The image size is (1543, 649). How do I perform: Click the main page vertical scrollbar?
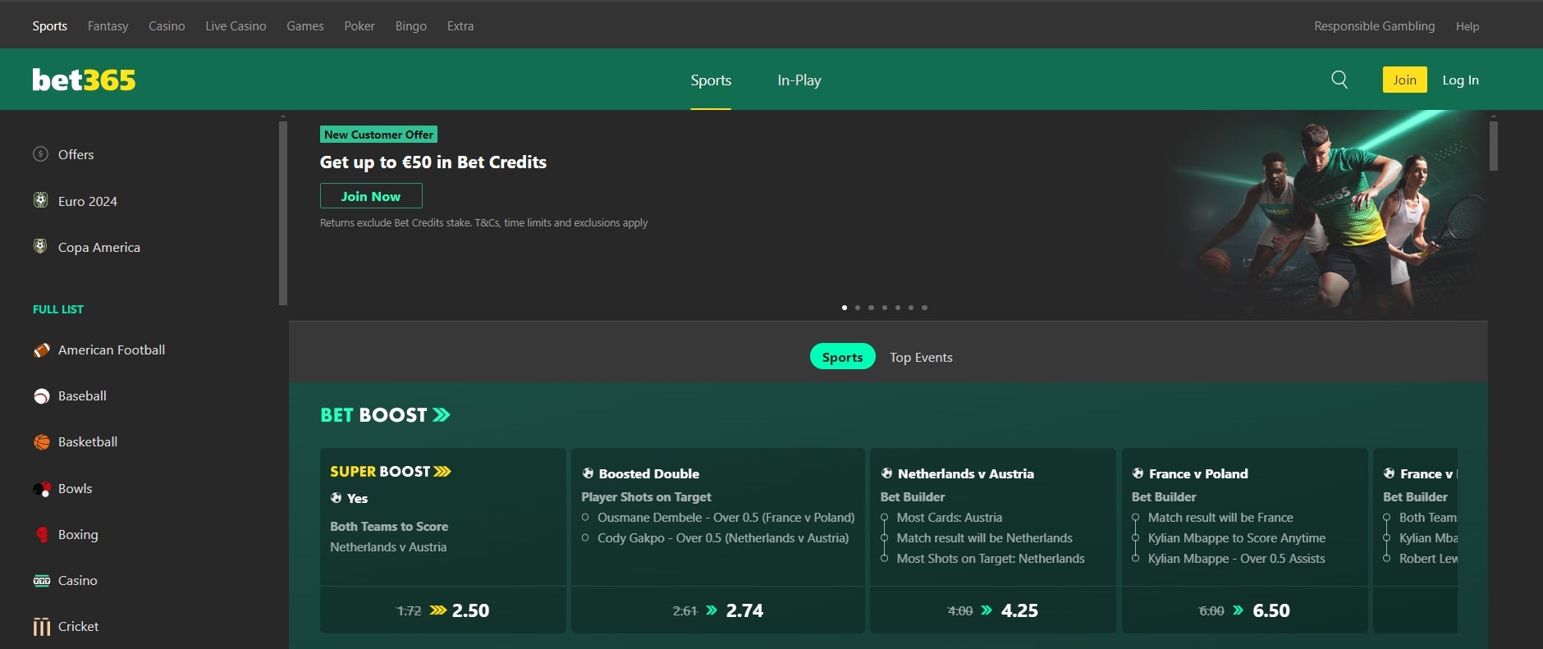tap(1494, 146)
